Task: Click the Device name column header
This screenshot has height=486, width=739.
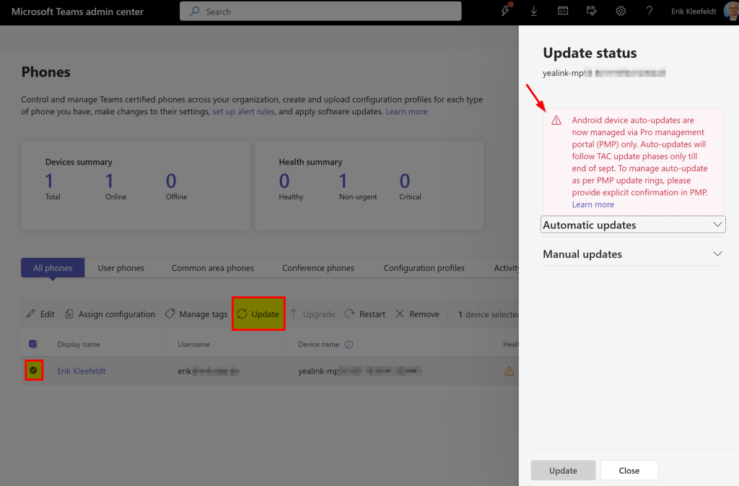Action: coord(318,344)
